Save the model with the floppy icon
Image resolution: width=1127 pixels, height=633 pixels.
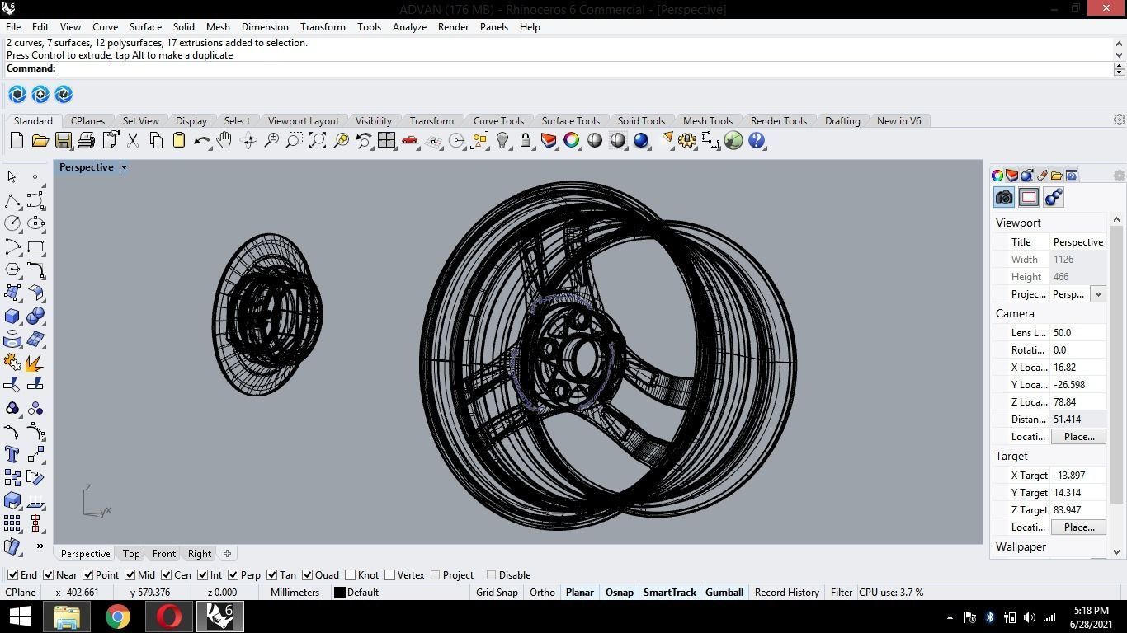[x=63, y=141]
